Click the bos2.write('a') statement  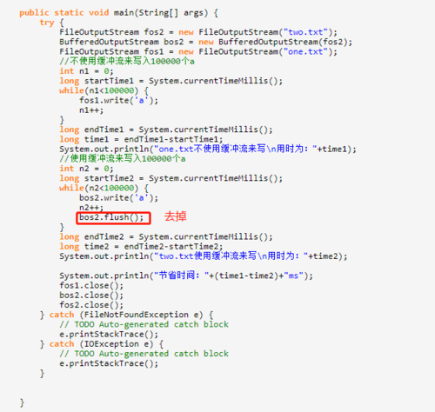click(x=119, y=198)
